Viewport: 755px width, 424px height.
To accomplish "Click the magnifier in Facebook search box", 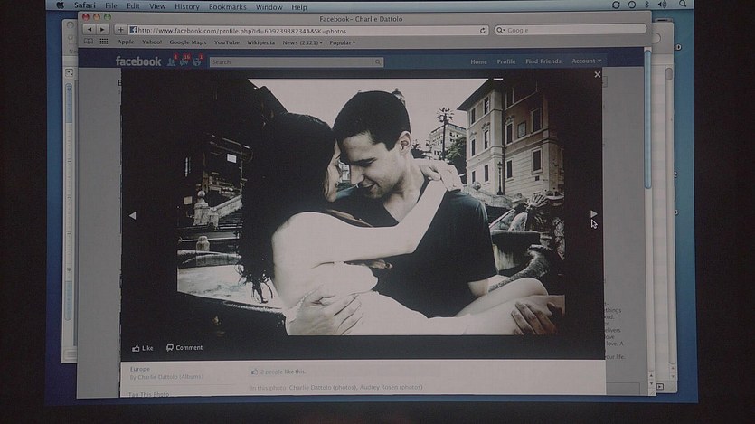I will click(x=378, y=62).
